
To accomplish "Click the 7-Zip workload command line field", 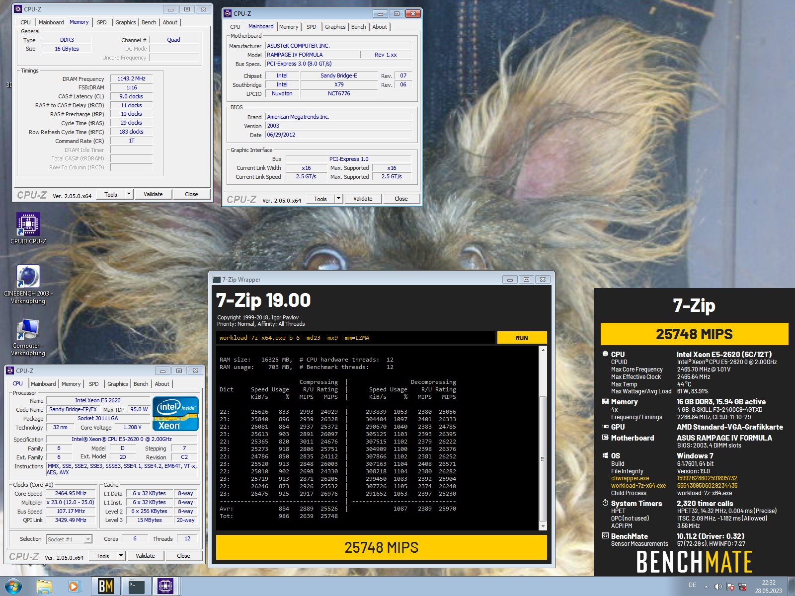I will (x=356, y=338).
